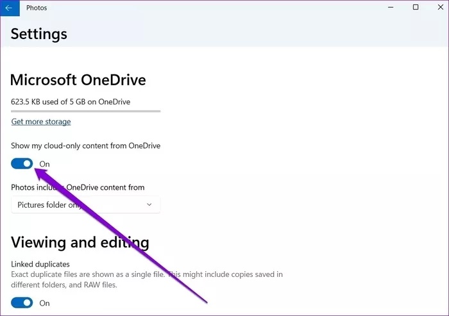Click the back arrow in Photos
Screen dimensions: 449x316
tap(8, 8)
